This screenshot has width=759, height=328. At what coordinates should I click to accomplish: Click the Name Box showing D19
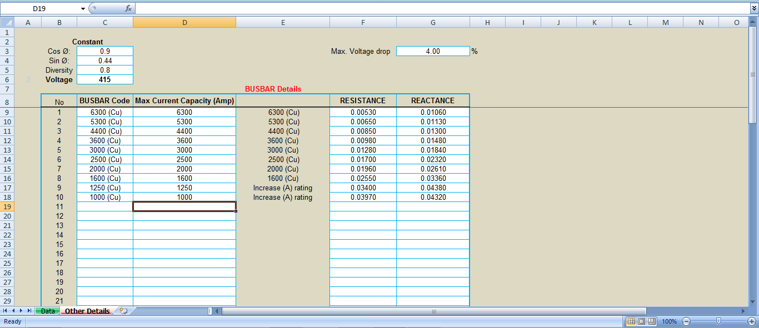click(x=39, y=8)
